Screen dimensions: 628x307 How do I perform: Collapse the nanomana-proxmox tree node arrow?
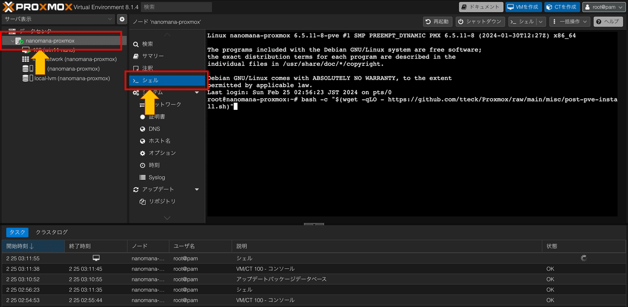pyautogui.click(x=12, y=41)
